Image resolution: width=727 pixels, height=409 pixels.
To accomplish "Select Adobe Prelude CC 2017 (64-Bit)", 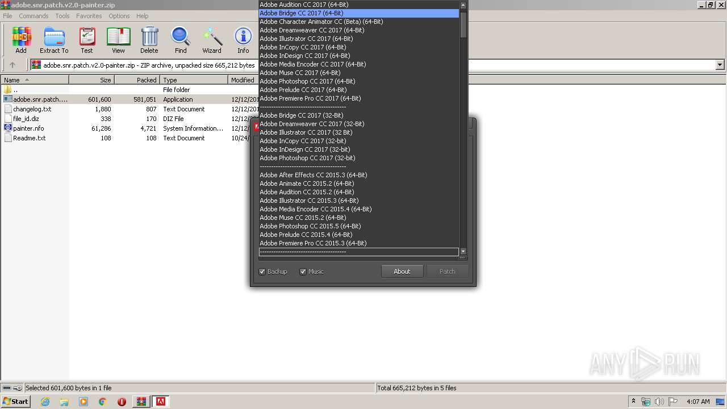I will pyautogui.click(x=359, y=90).
